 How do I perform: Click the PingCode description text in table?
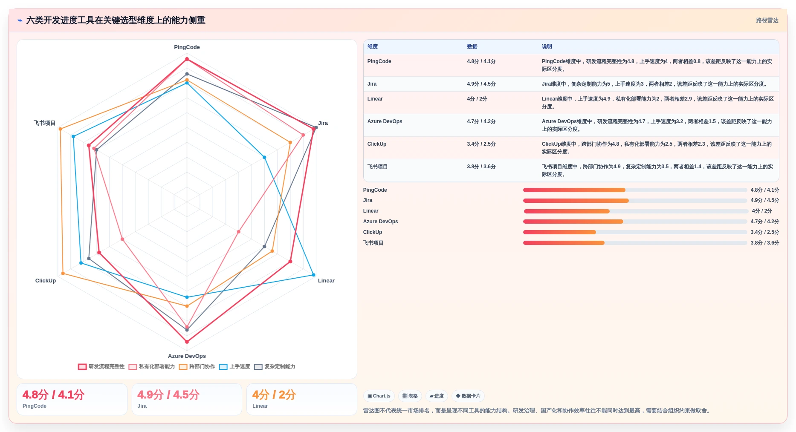click(657, 65)
